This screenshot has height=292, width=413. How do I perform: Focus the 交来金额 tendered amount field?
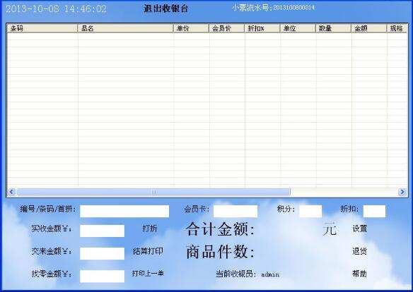(103, 253)
